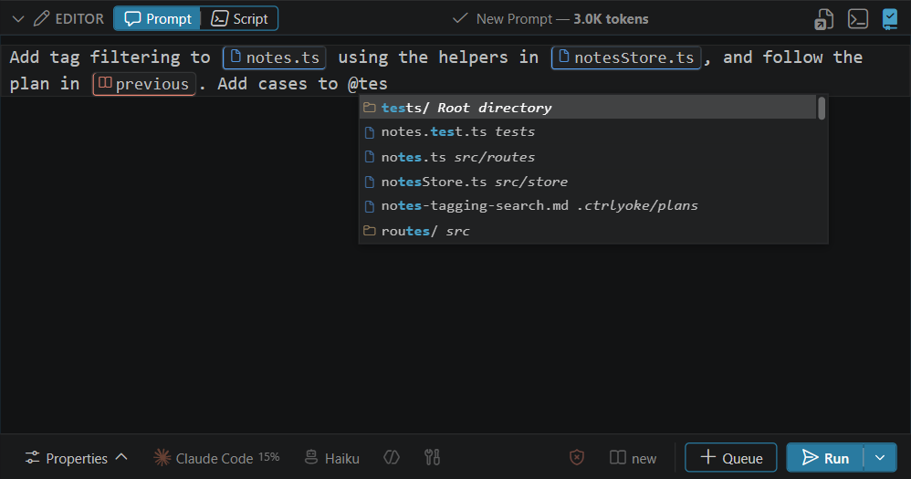Click the Run button
Image resolution: width=911 pixels, height=479 pixels.
825,457
